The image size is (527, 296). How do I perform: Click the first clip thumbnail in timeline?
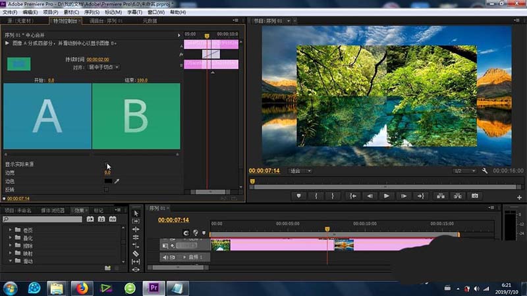221,245
